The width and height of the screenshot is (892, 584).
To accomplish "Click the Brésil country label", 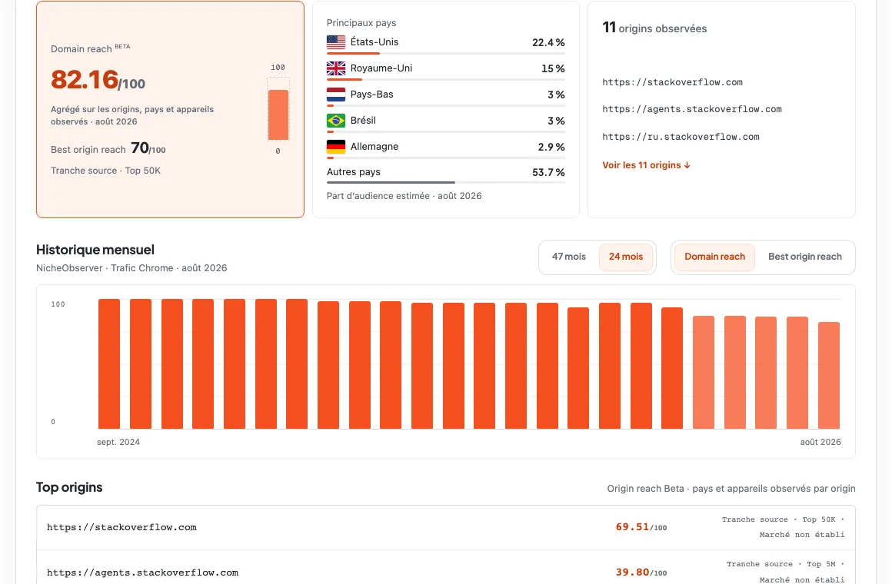I will tap(363, 121).
